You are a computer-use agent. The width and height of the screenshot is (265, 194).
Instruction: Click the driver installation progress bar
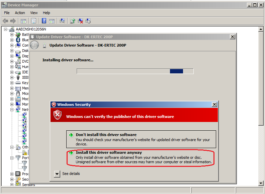(135, 71)
